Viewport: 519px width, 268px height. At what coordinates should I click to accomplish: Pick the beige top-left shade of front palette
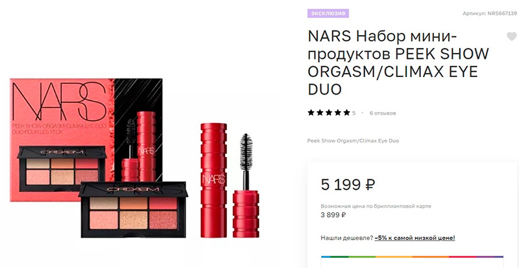point(104,203)
